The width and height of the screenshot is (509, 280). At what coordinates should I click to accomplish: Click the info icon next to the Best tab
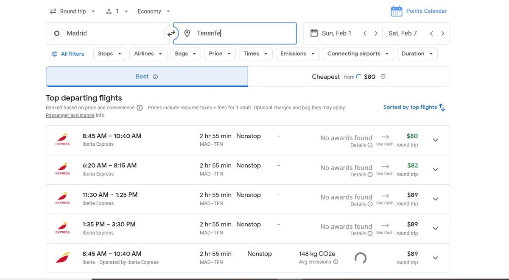click(155, 77)
